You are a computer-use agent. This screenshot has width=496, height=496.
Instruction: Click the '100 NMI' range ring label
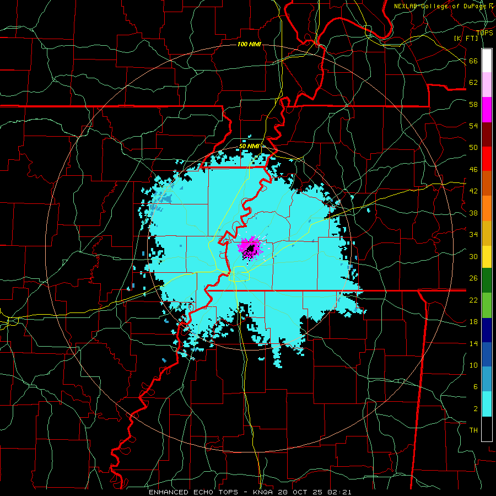[x=249, y=44]
